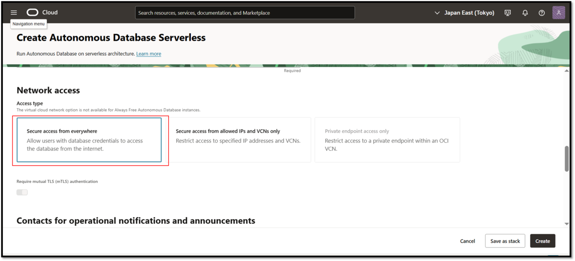
Task: Click the scrollbar down arrow
Action: 567,224
